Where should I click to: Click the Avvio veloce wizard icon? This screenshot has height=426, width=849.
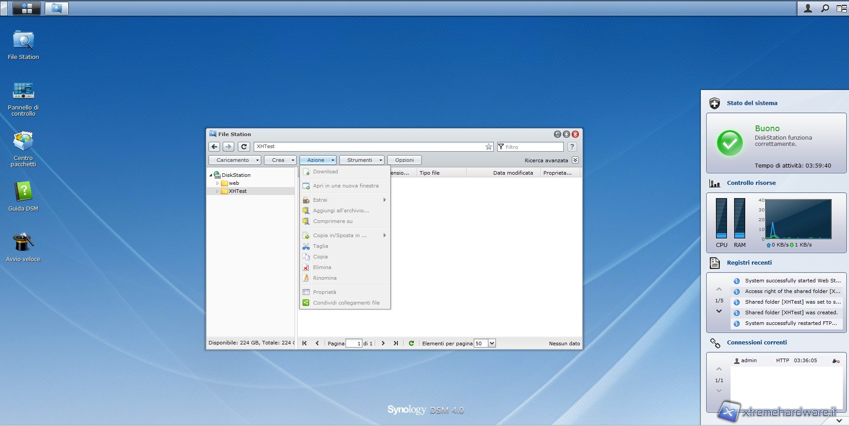pos(23,243)
